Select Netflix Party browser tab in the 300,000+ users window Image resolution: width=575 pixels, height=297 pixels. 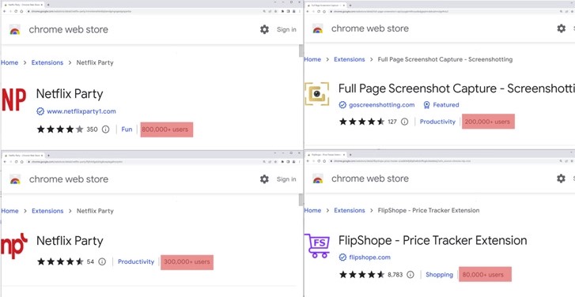23,156
